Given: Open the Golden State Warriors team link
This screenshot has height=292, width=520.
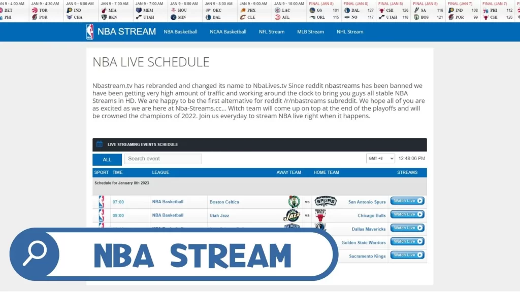Looking at the screenshot, I should 363,243.
